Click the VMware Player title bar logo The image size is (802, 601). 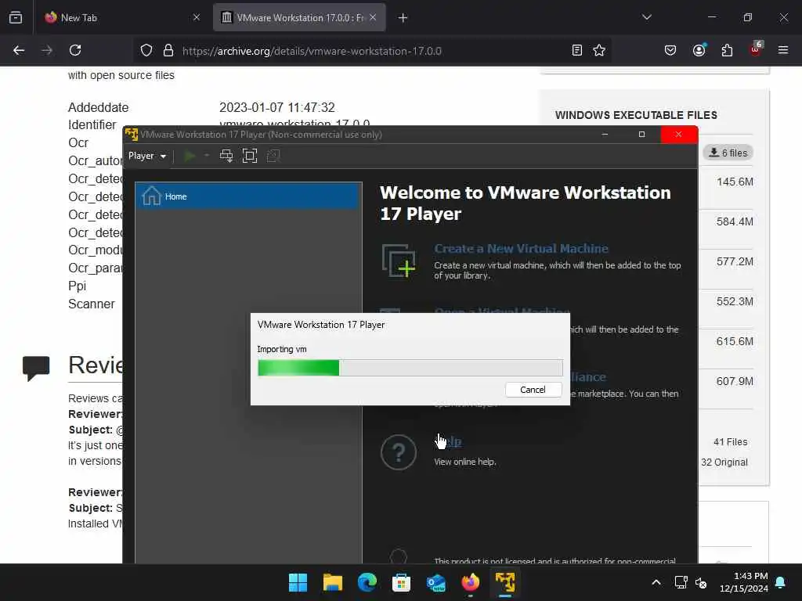(x=132, y=135)
